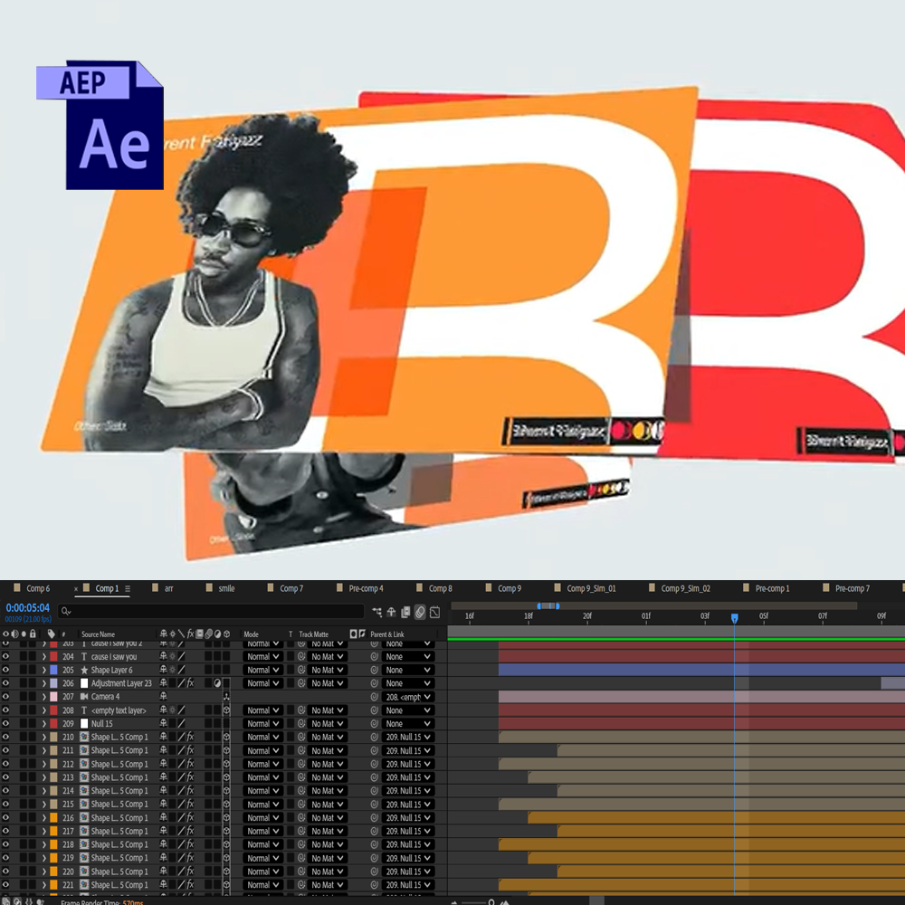Hide the Camera 4 layer

5,697
